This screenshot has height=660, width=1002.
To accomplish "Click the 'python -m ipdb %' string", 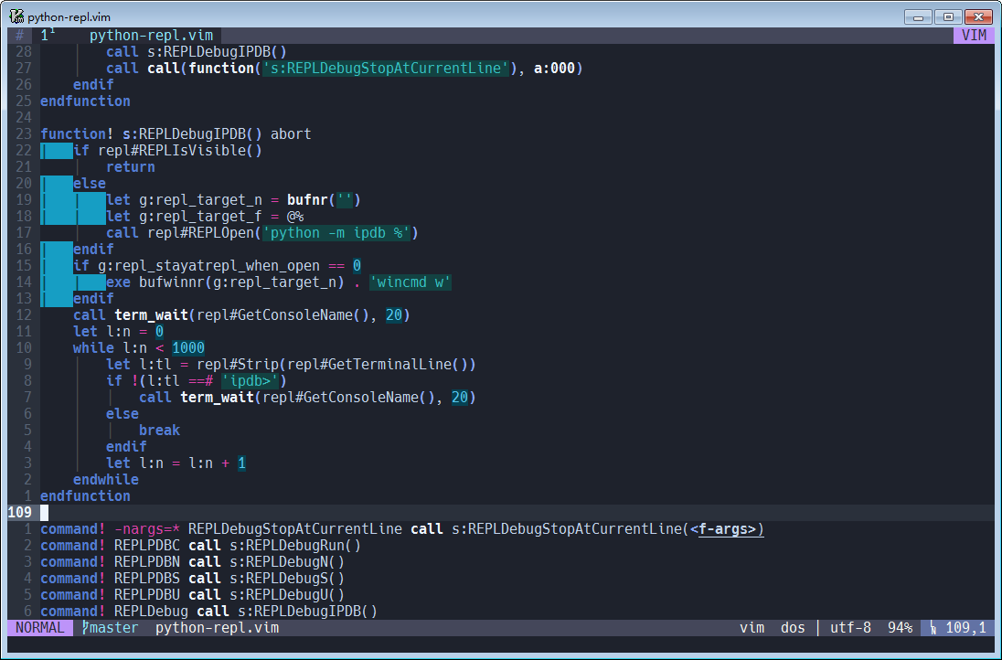I will pos(336,232).
